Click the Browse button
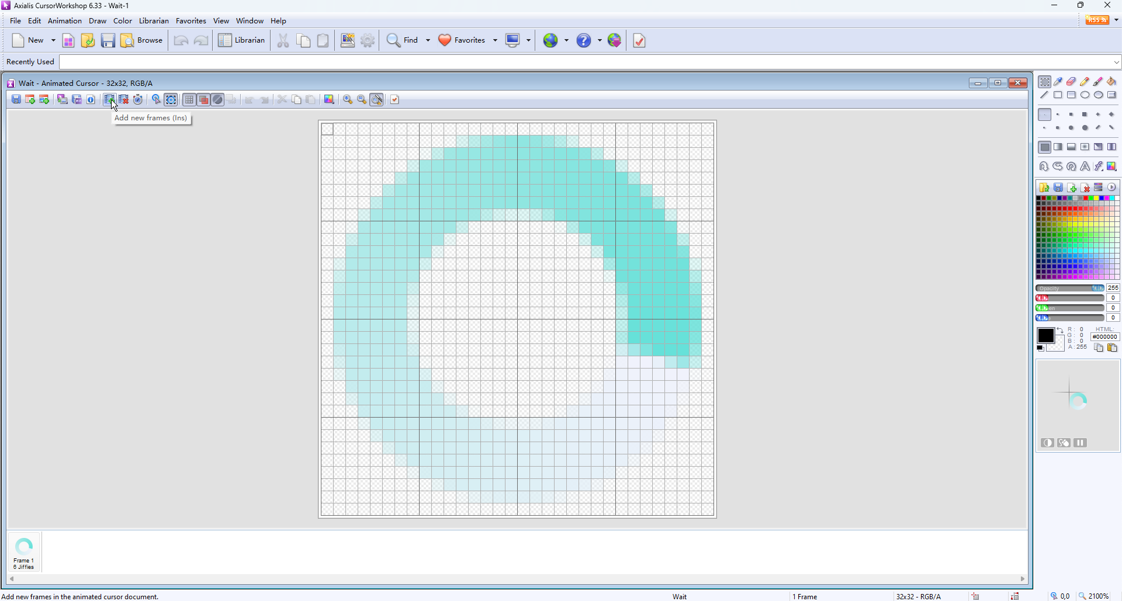The image size is (1122, 601). (x=142, y=40)
